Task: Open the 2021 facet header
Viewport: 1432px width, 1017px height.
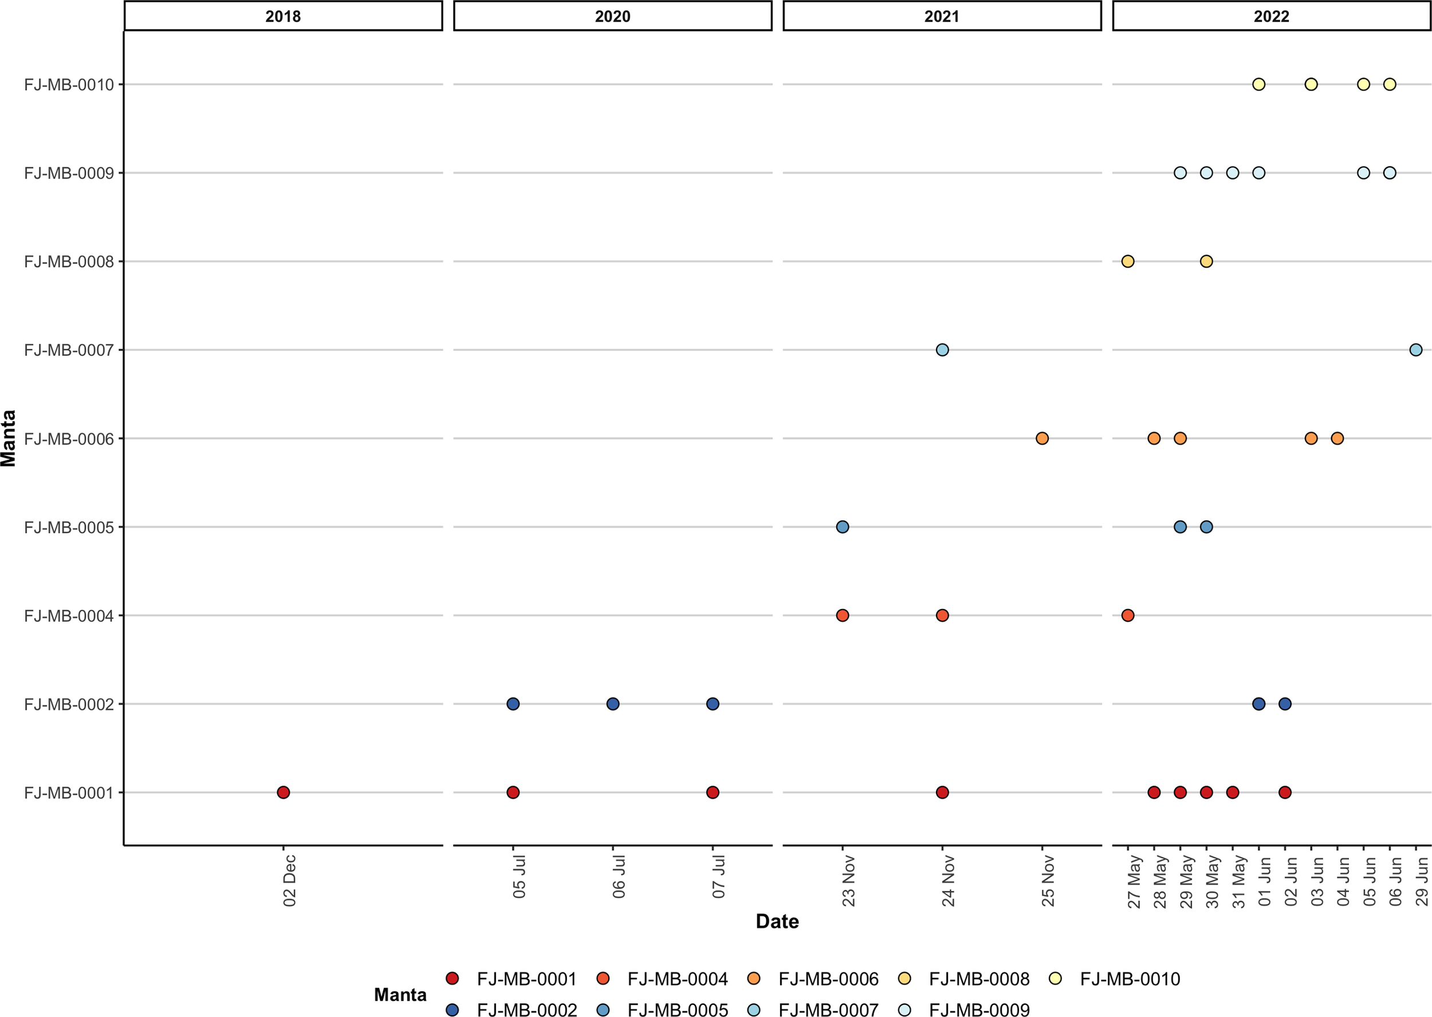Action: [x=942, y=15]
